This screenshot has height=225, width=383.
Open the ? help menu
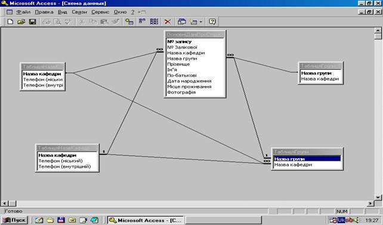point(132,12)
